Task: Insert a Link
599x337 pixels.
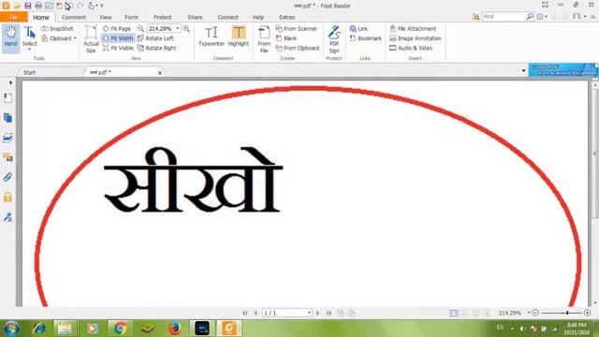Action: pos(358,29)
